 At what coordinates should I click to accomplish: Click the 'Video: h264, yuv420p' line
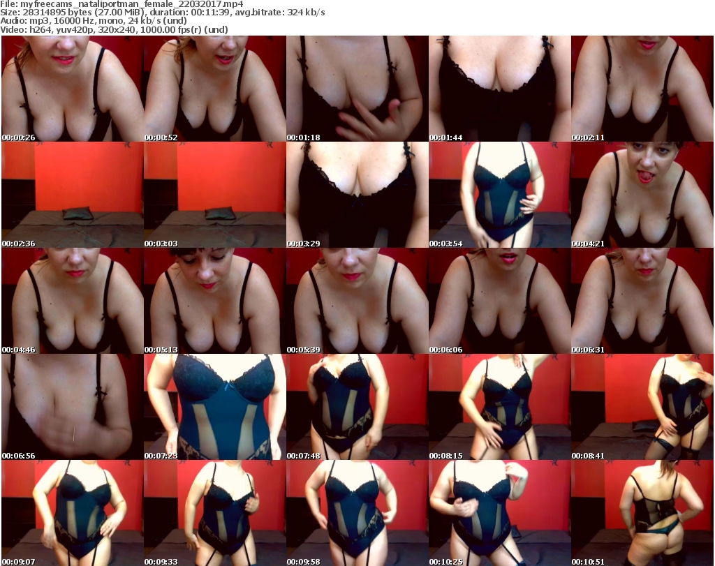pyautogui.click(x=114, y=29)
